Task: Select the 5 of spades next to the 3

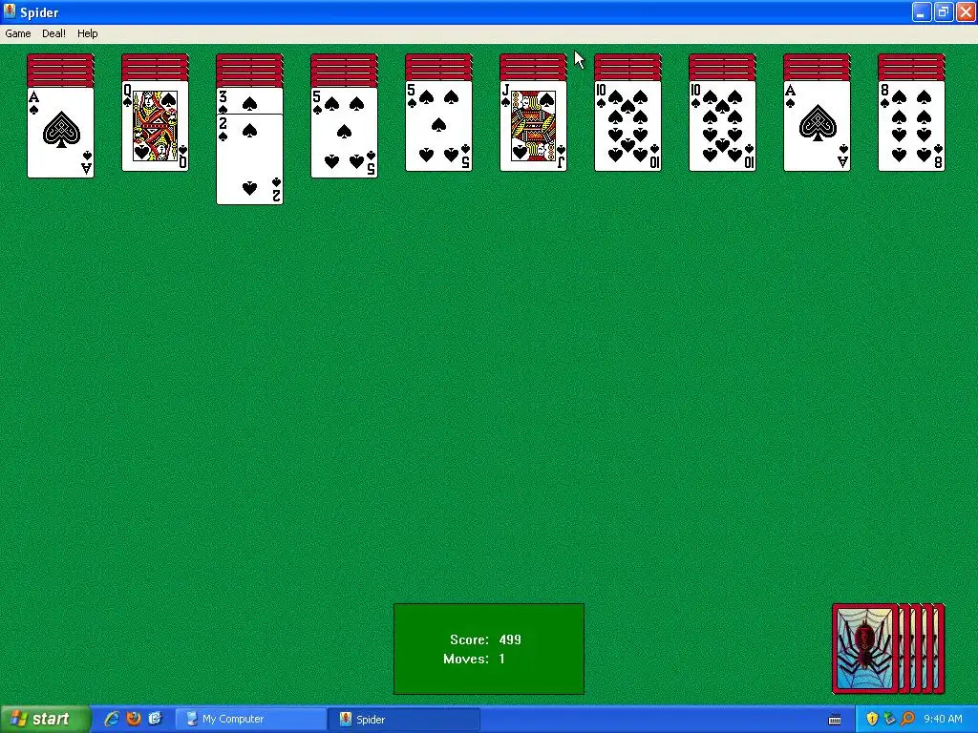Action: pos(344,133)
